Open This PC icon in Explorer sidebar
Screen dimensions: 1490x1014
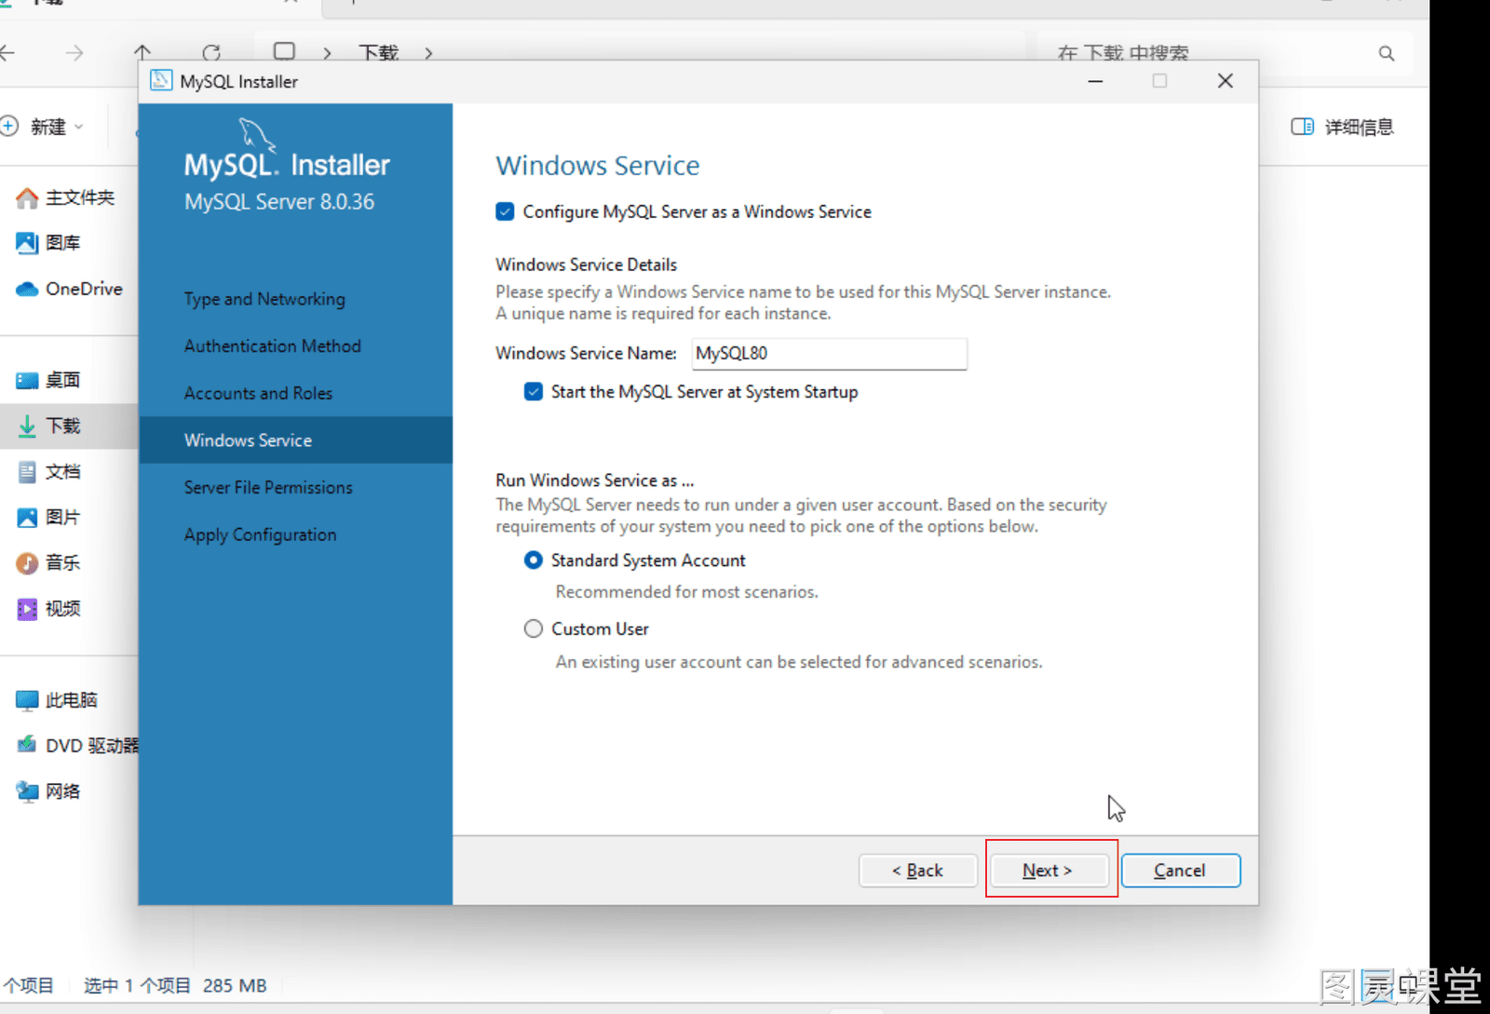coord(27,699)
